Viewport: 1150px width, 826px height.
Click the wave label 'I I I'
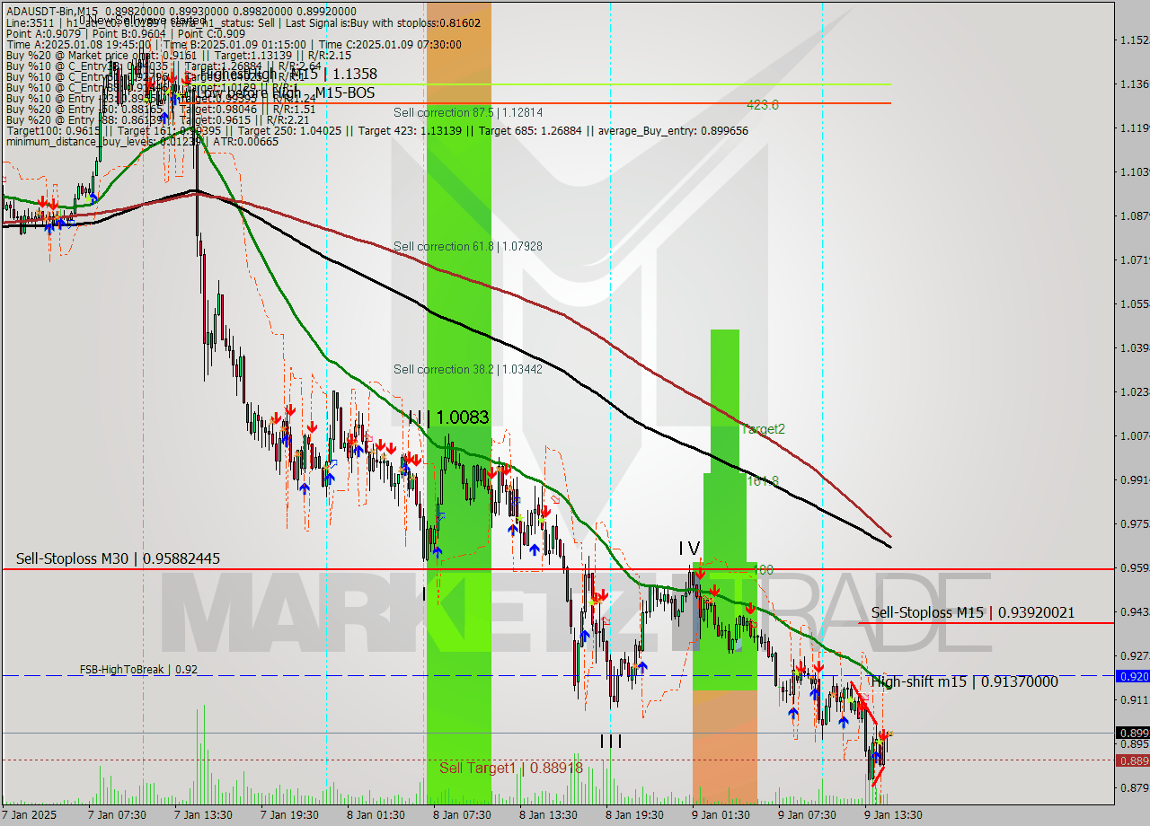[612, 741]
